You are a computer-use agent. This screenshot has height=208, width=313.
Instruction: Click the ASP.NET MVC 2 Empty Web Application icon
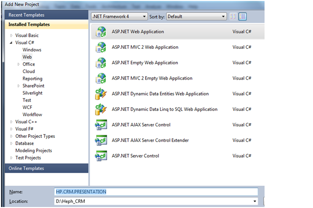pyautogui.click(x=101, y=78)
